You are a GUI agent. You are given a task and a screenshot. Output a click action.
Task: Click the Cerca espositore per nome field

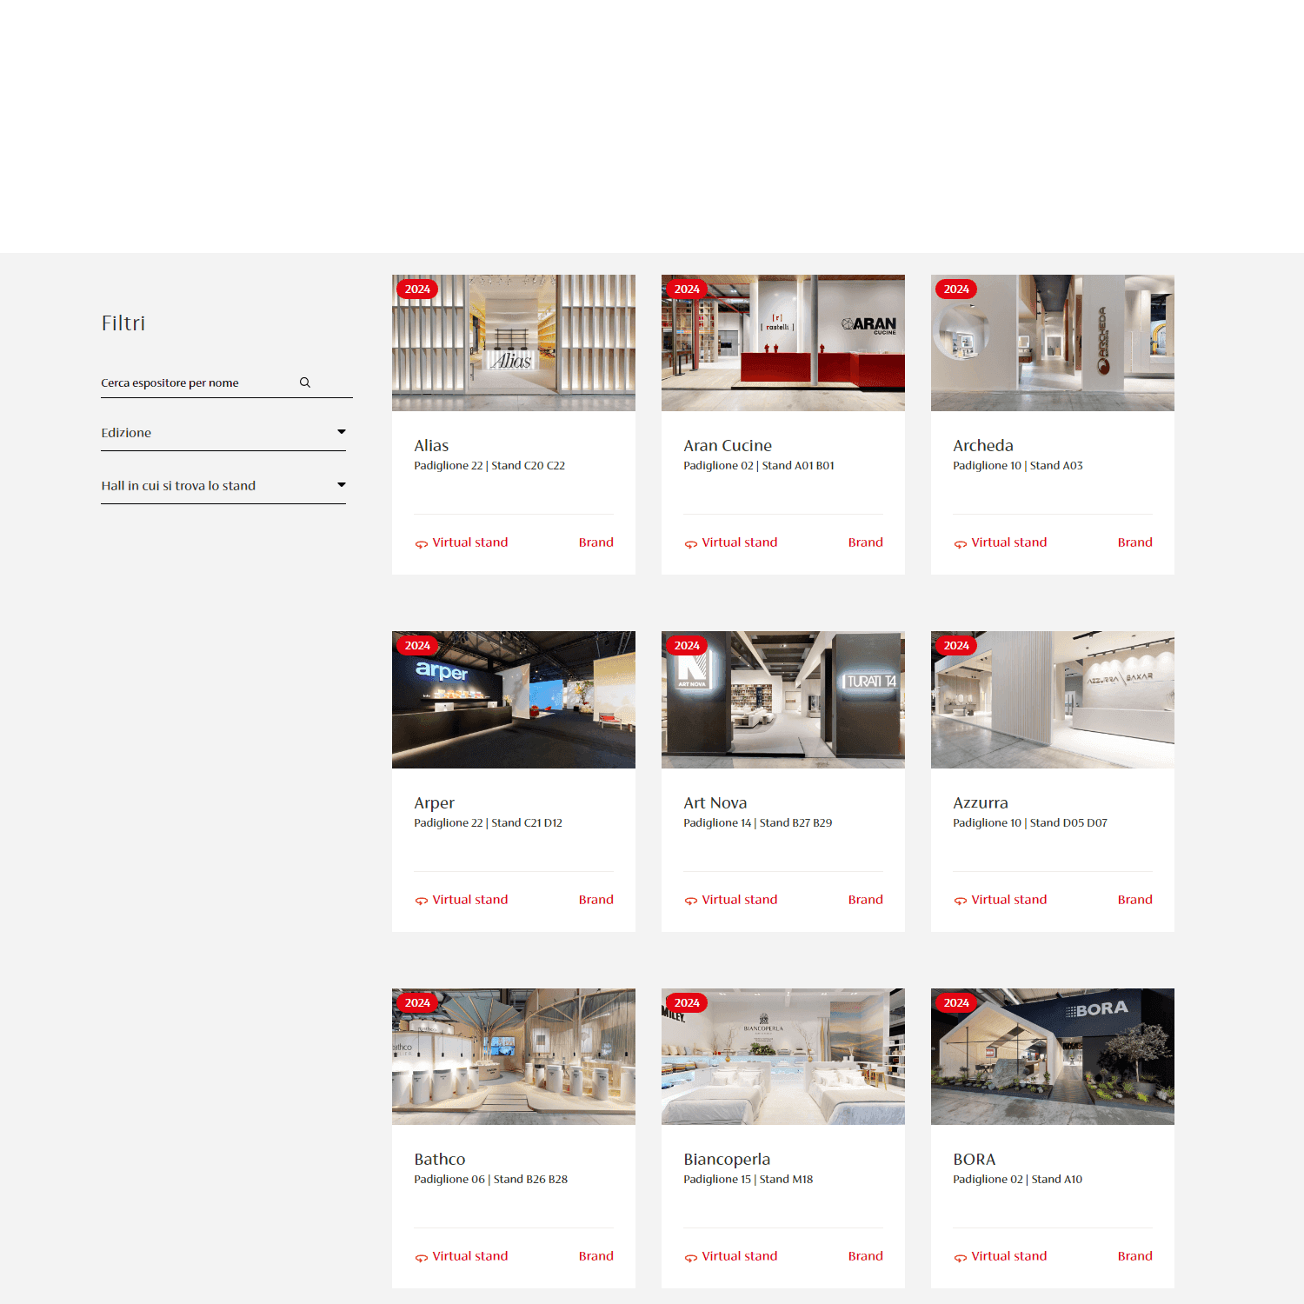coord(226,383)
